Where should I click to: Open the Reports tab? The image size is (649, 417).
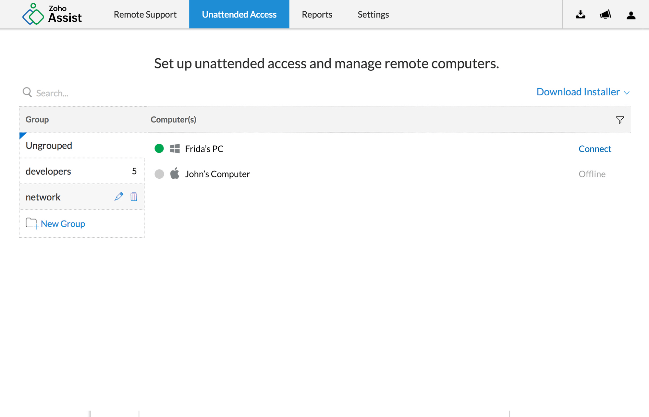[x=317, y=14]
